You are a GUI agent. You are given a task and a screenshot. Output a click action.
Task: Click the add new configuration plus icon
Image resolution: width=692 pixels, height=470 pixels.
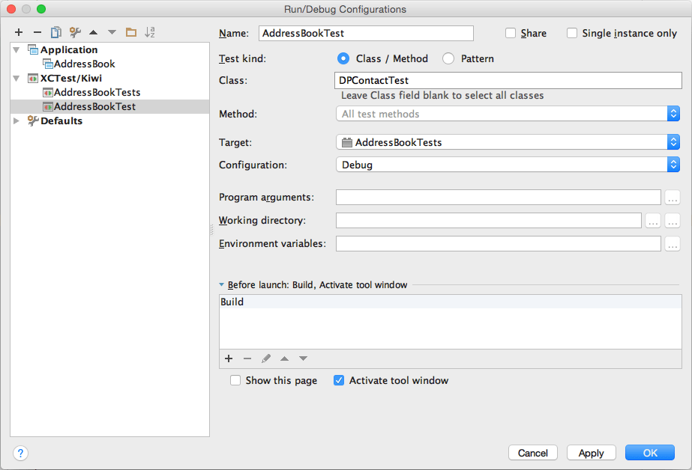pyautogui.click(x=19, y=32)
